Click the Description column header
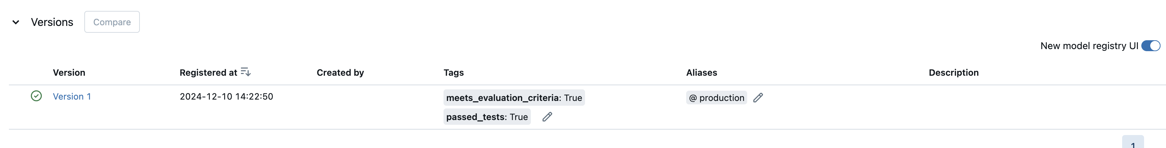This screenshot has height=148, width=1166. click(x=953, y=72)
